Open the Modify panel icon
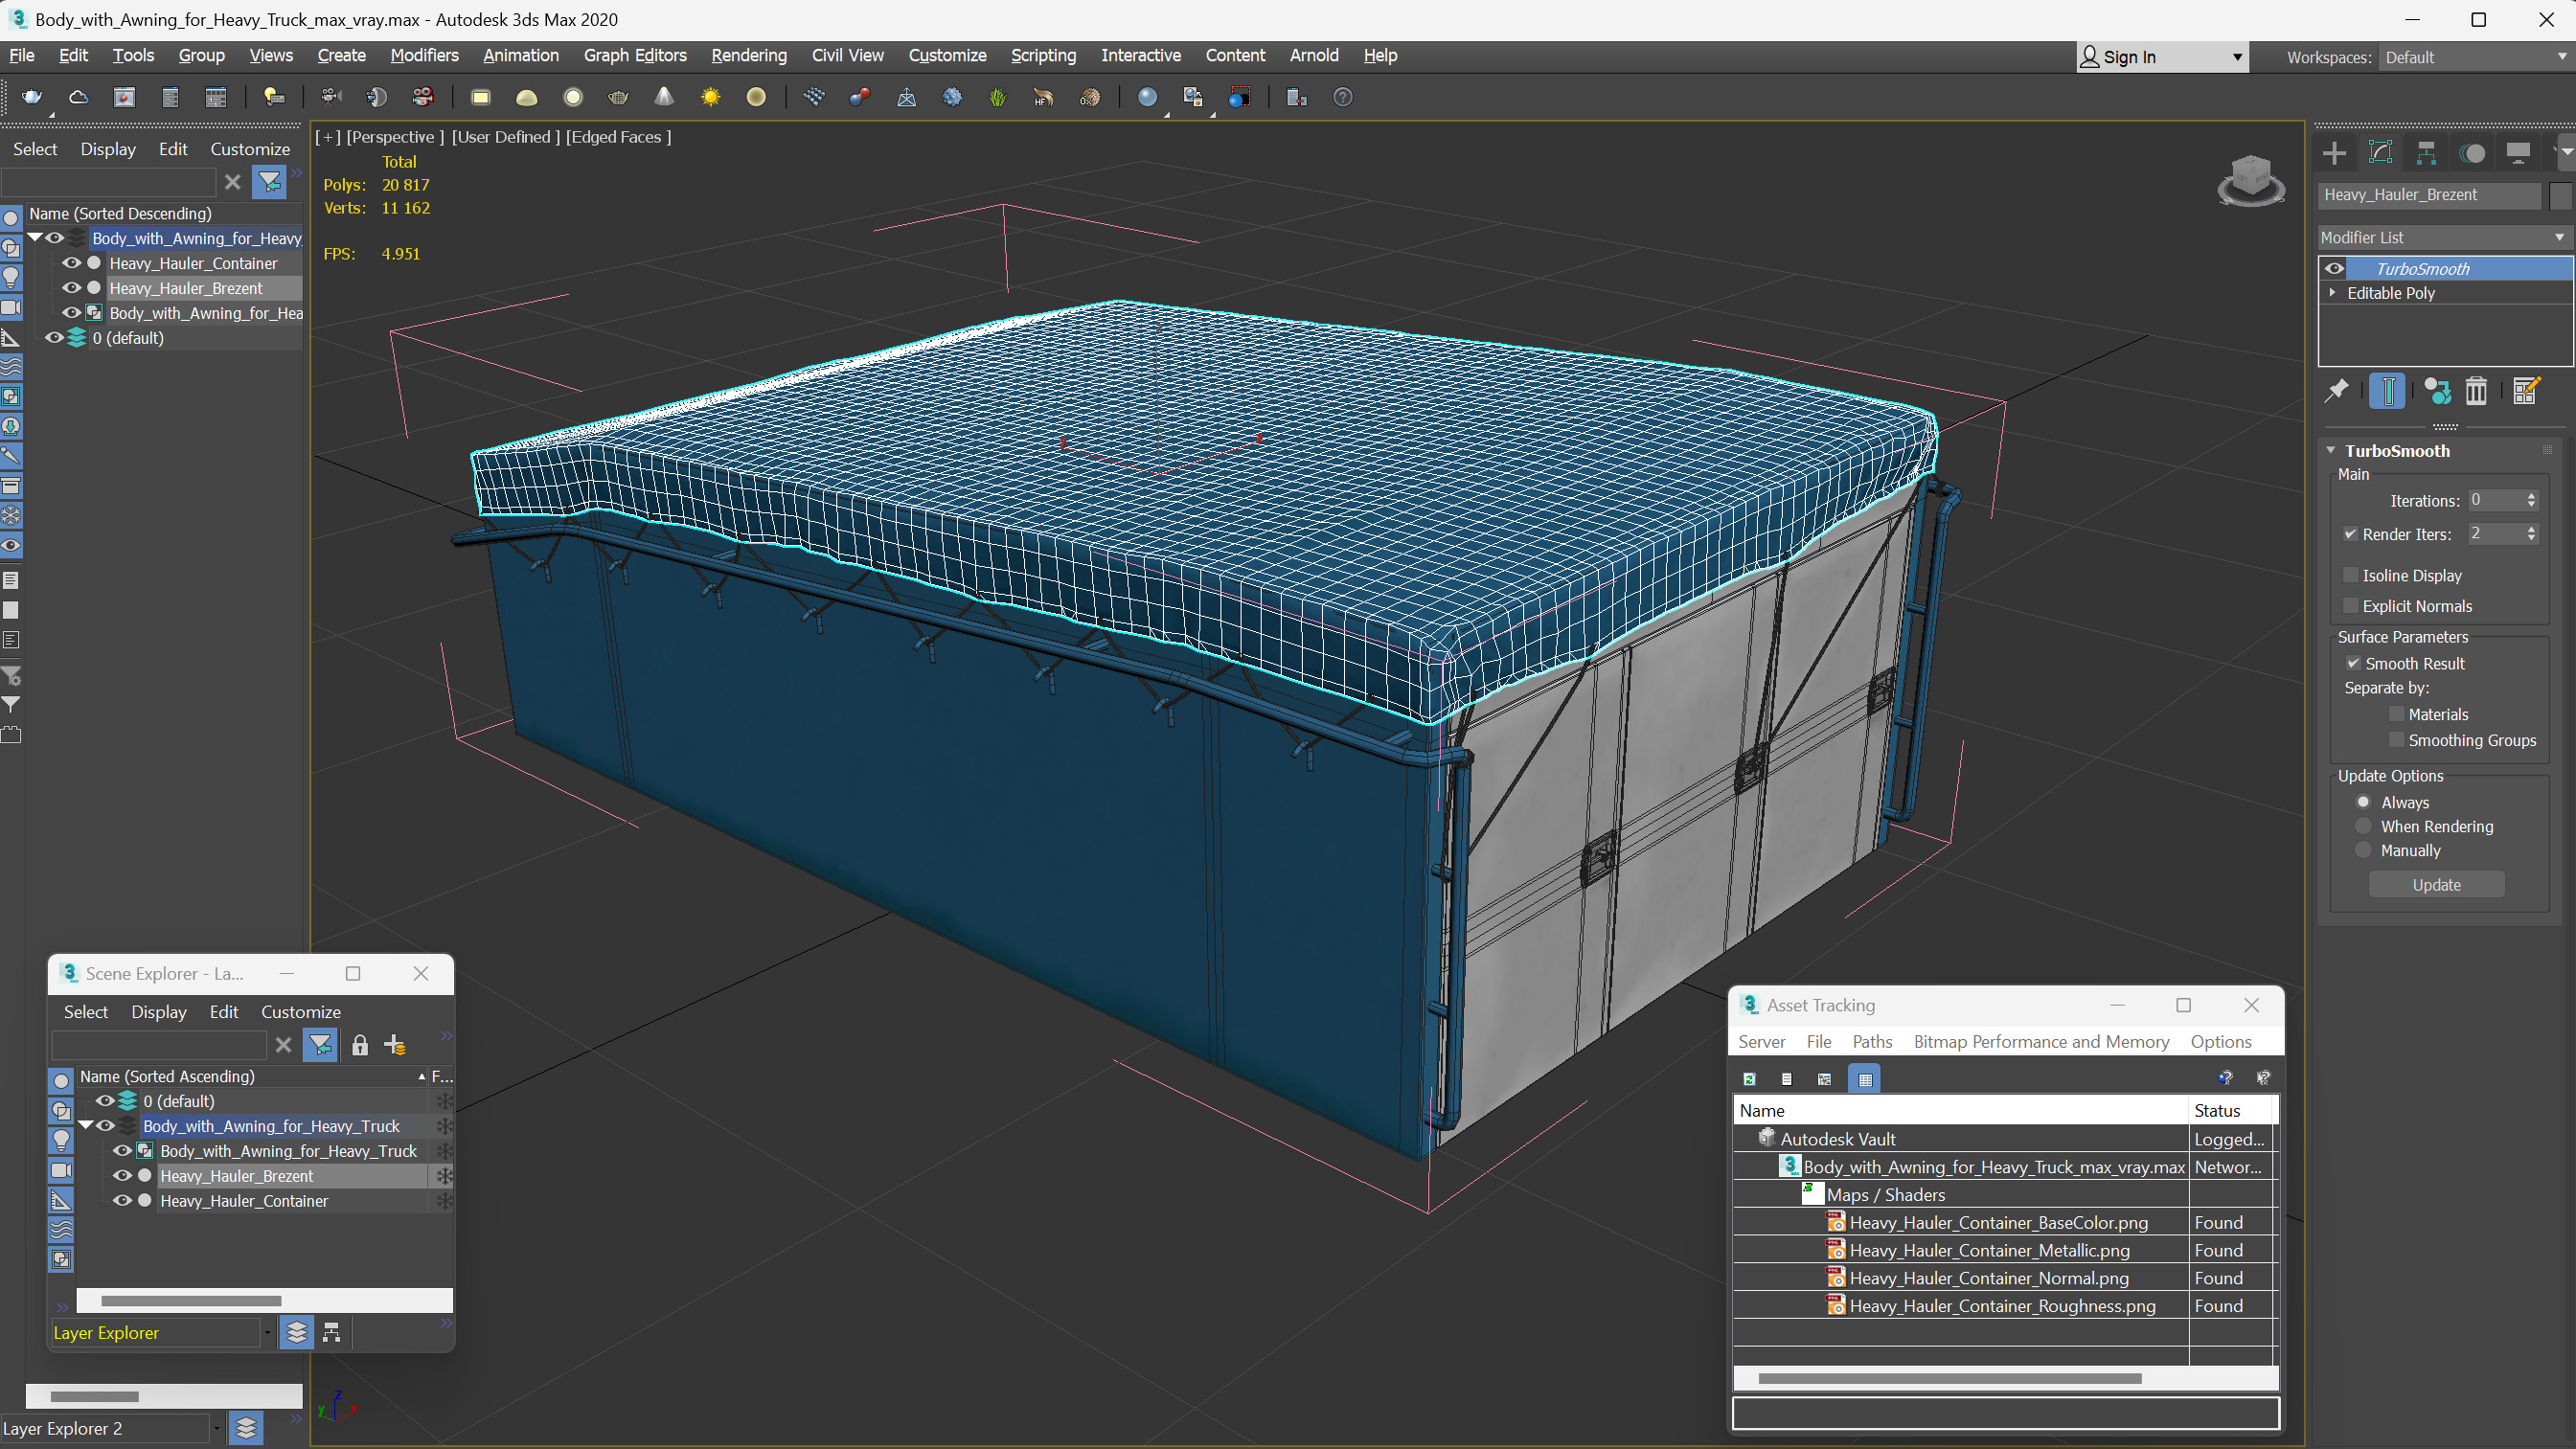This screenshot has width=2576, height=1449. click(x=2380, y=153)
